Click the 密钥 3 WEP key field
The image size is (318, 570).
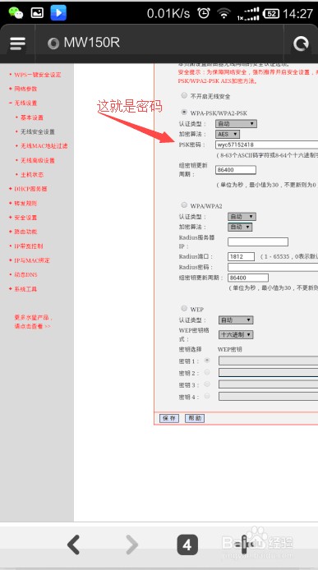pos(268,384)
